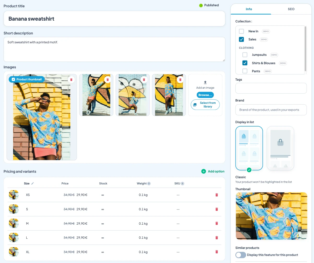Screen dimensions: 314x263
Task: Uncheck the Sales collection
Action: click(x=241, y=39)
